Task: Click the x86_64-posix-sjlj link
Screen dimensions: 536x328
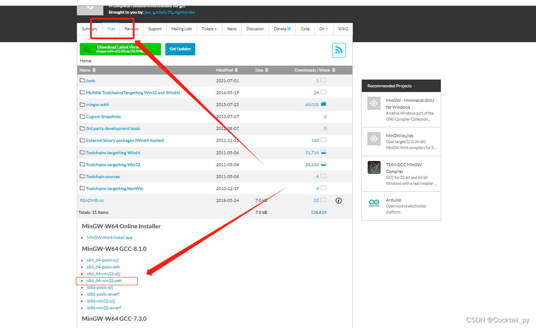Action: [103, 260]
